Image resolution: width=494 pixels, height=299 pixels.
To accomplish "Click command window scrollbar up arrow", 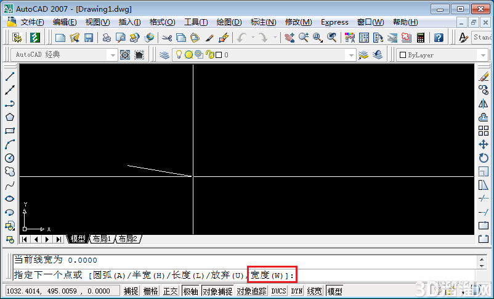I will click(482, 260).
